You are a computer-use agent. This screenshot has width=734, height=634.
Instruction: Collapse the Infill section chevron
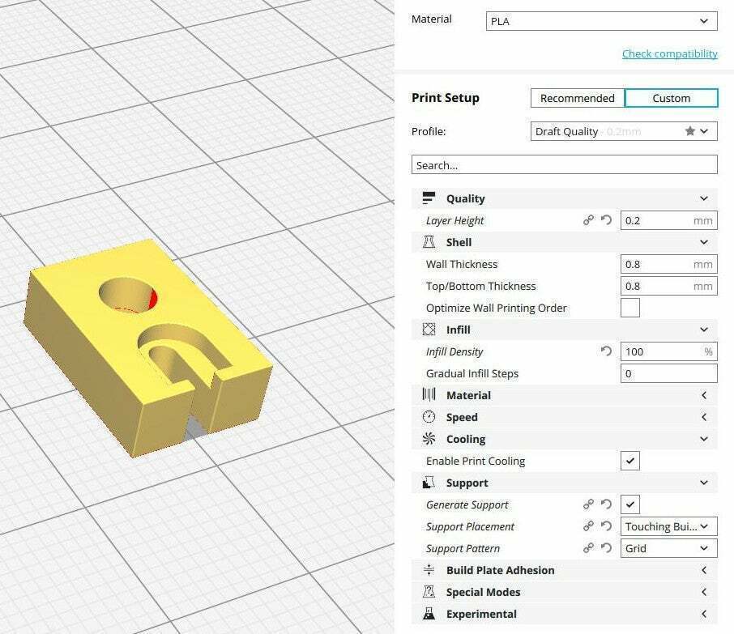pyautogui.click(x=703, y=330)
